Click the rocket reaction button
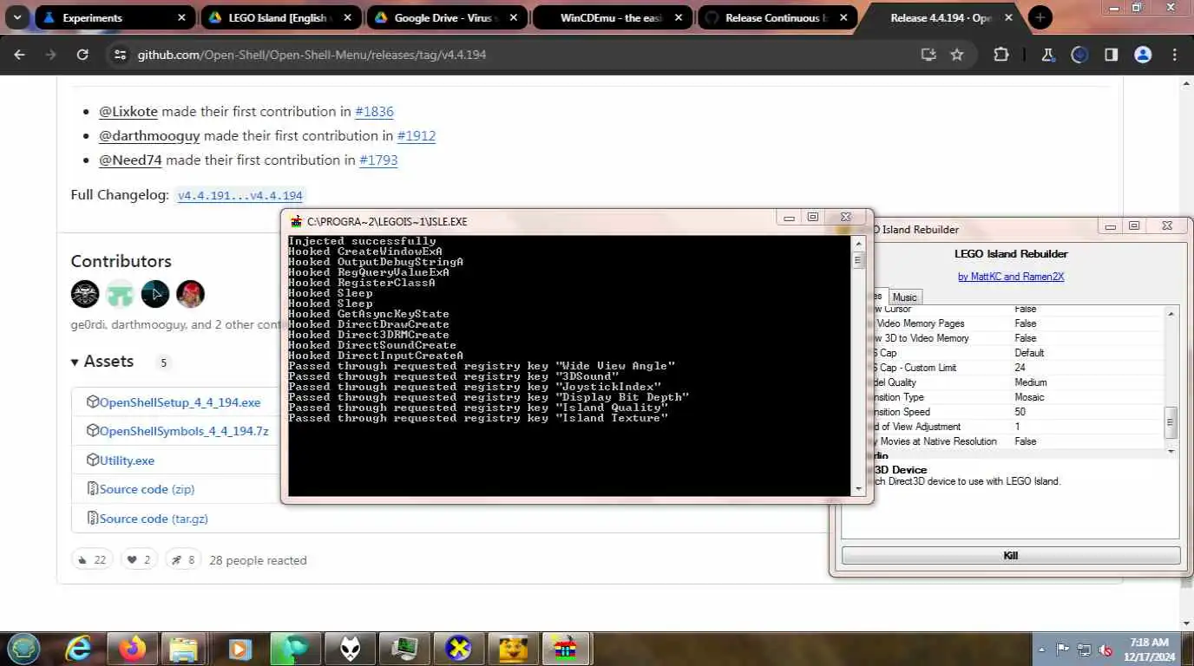This screenshot has width=1194, height=666. (182, 559)
